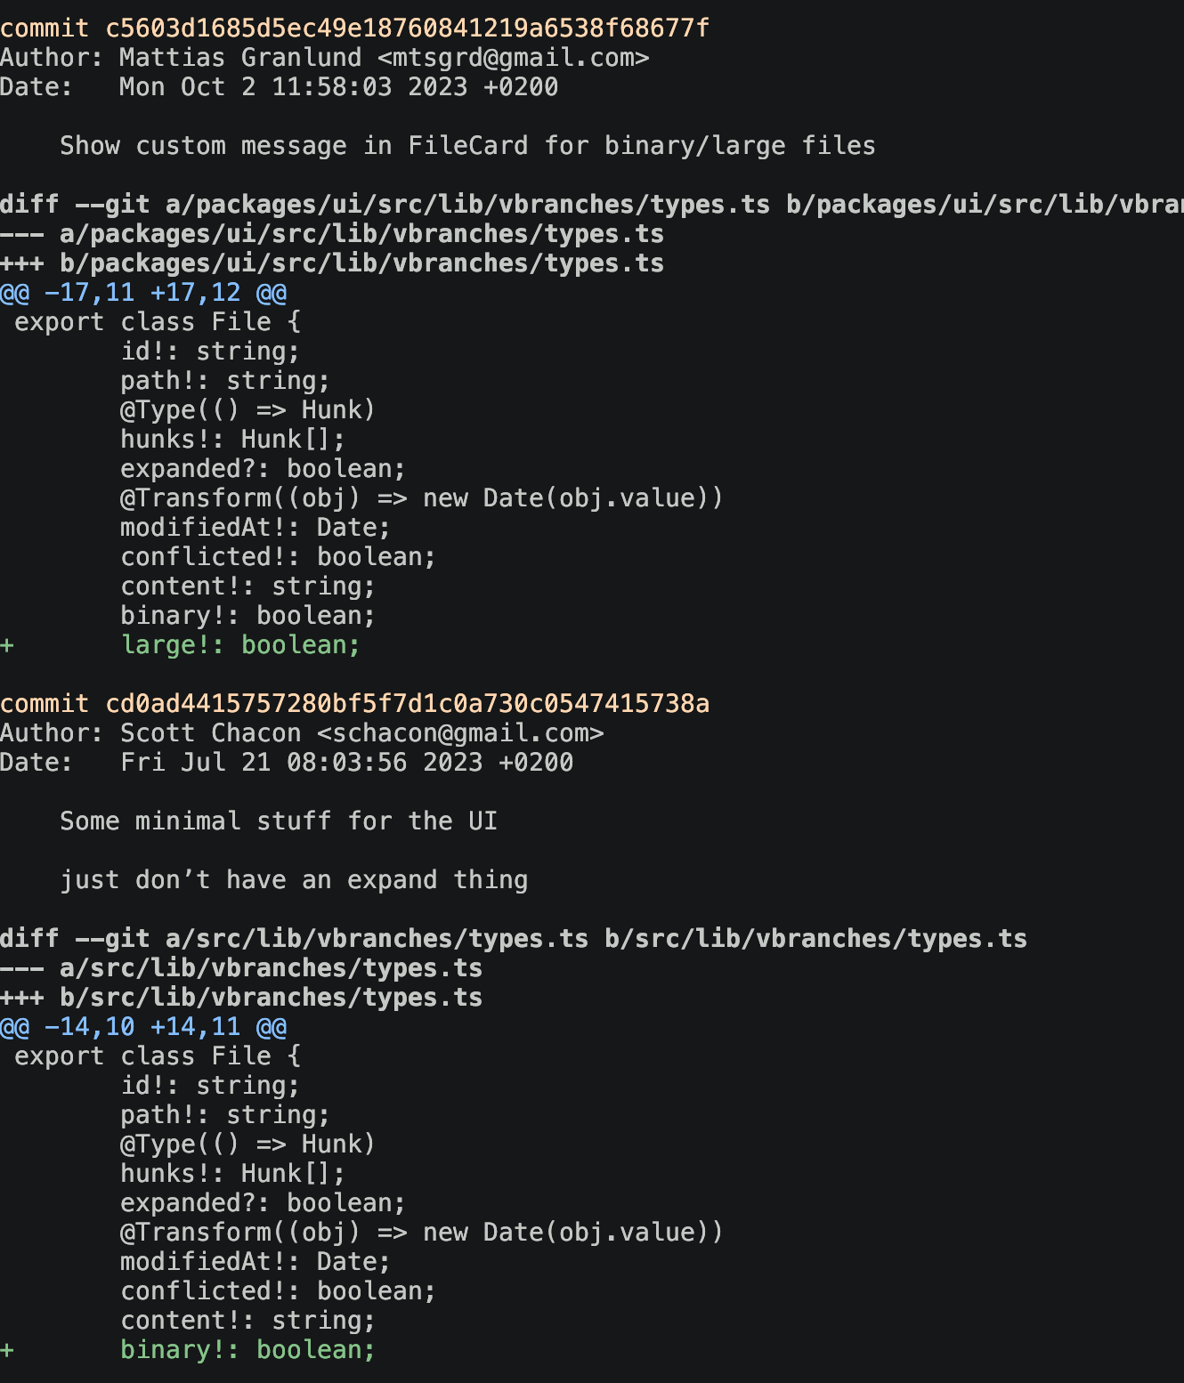1184x1383 pixels.
Task: Click commit hash c5603d1685d5ec49e18760841219a6538f68677f
Action: [x=407, y=28]
